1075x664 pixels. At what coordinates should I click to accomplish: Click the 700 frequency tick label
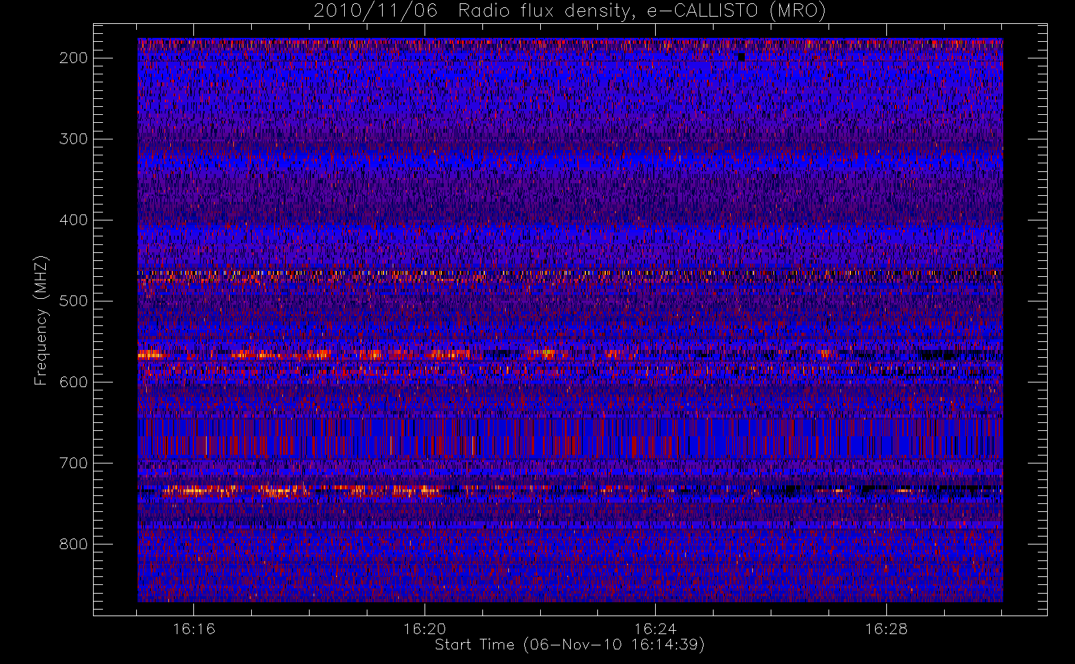pyautogui.click(x=74, y=463)
